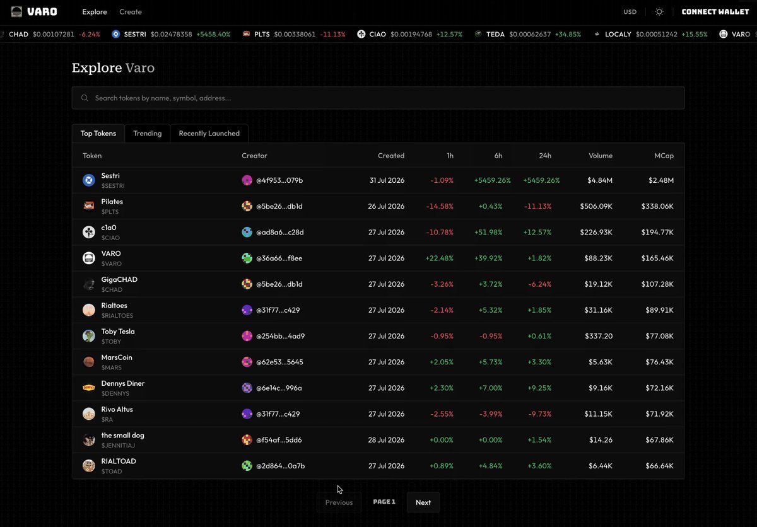This screenshot has height=527, width=757.
Task: Click the SESTRI icon in the ticker bar
Action: (x=115, y=34)
